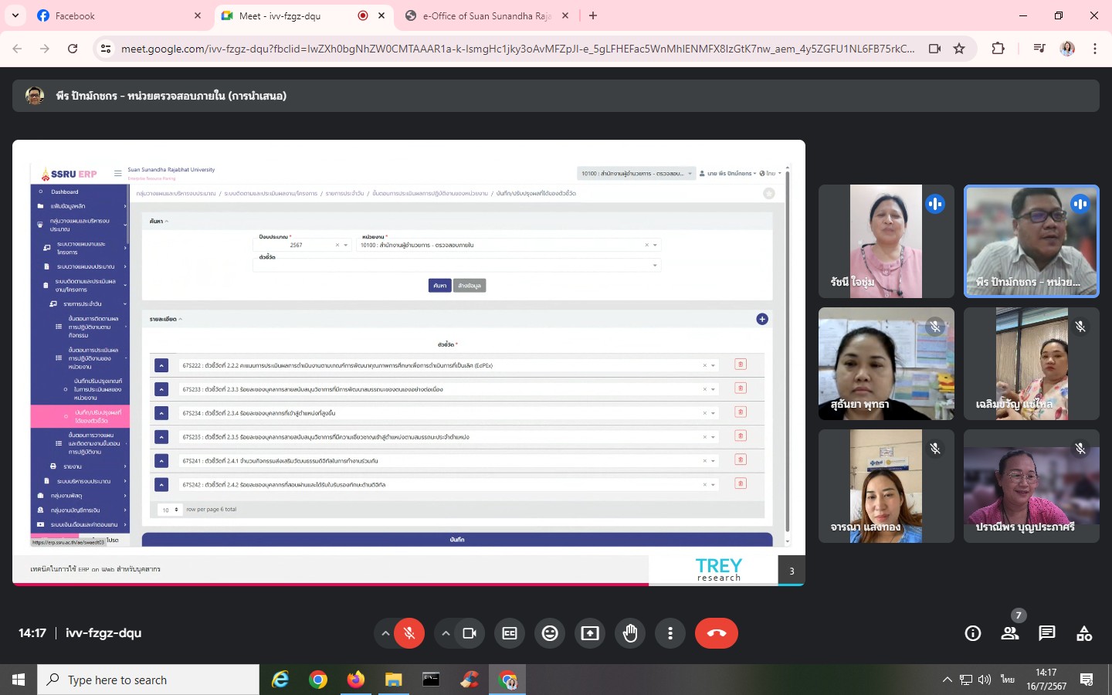The width and height of the screenshot is (1112, 695).
Task: Open more options three-dot menu
Action: 670,633
